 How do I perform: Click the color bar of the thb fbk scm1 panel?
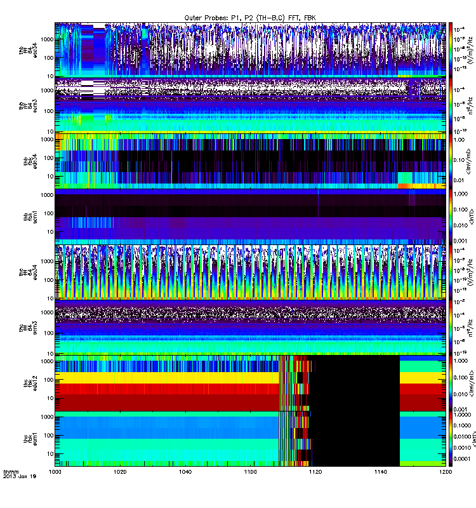click(451, 217)
